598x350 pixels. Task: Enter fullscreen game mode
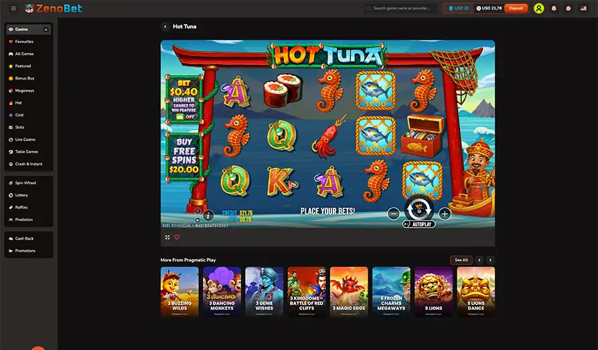coord(167,237)
